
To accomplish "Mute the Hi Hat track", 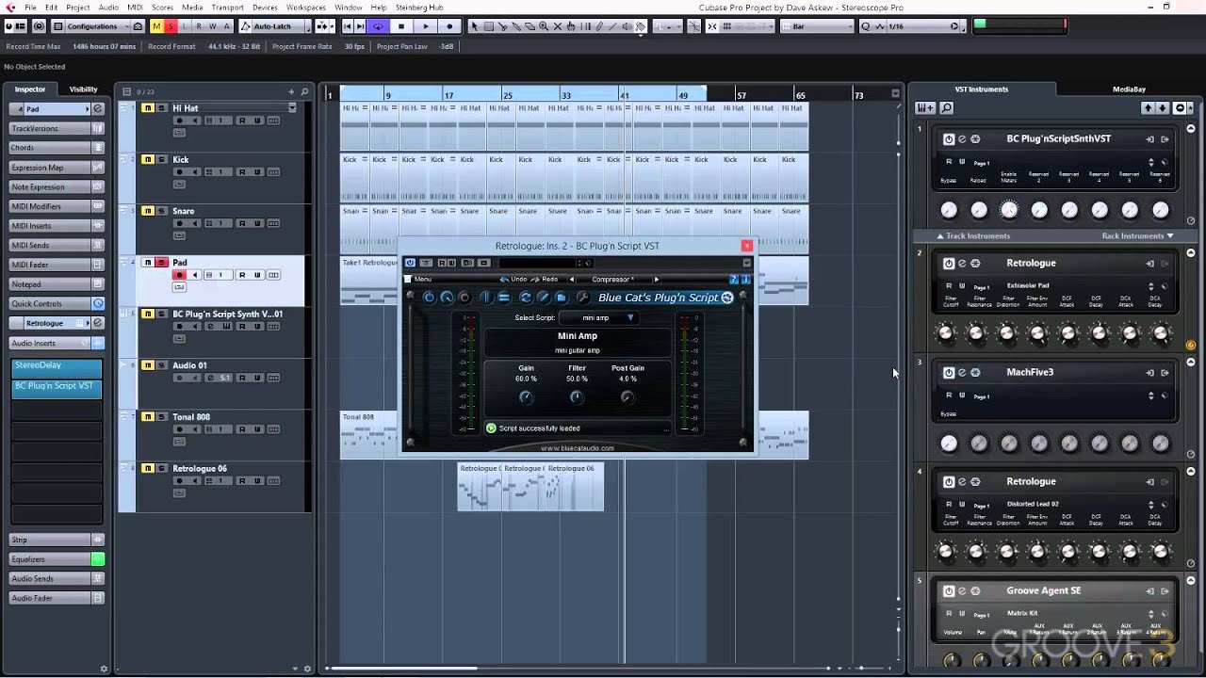I will [x=148, y=108].
